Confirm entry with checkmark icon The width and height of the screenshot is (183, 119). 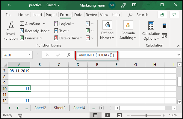(58, 55)
